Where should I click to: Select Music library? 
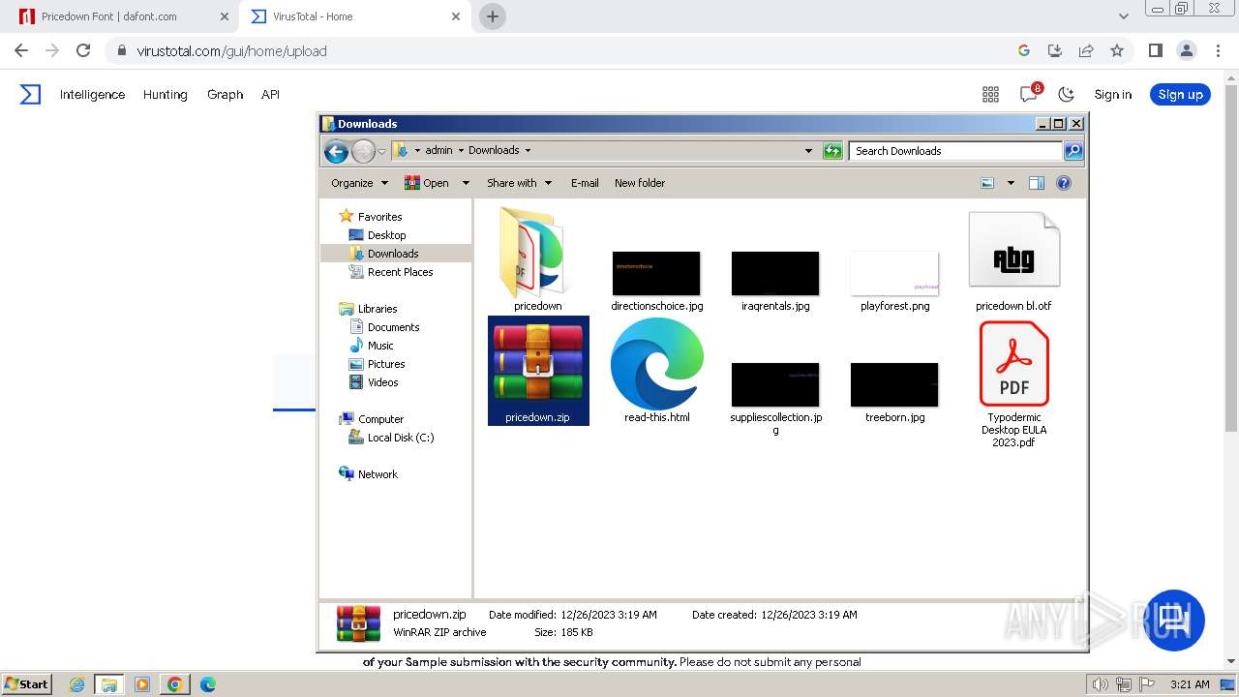point(380,346)
